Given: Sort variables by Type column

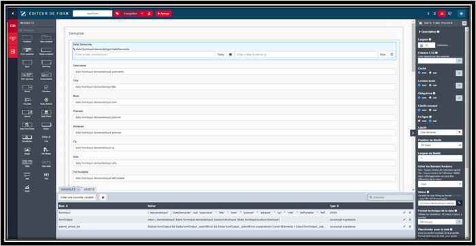Looking at the screenshot, I should (334, 206).
